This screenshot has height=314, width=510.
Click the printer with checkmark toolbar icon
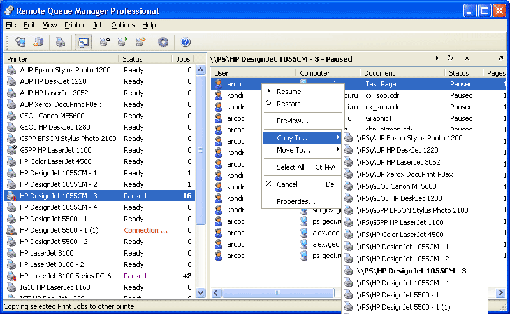(x=105, y=43)
